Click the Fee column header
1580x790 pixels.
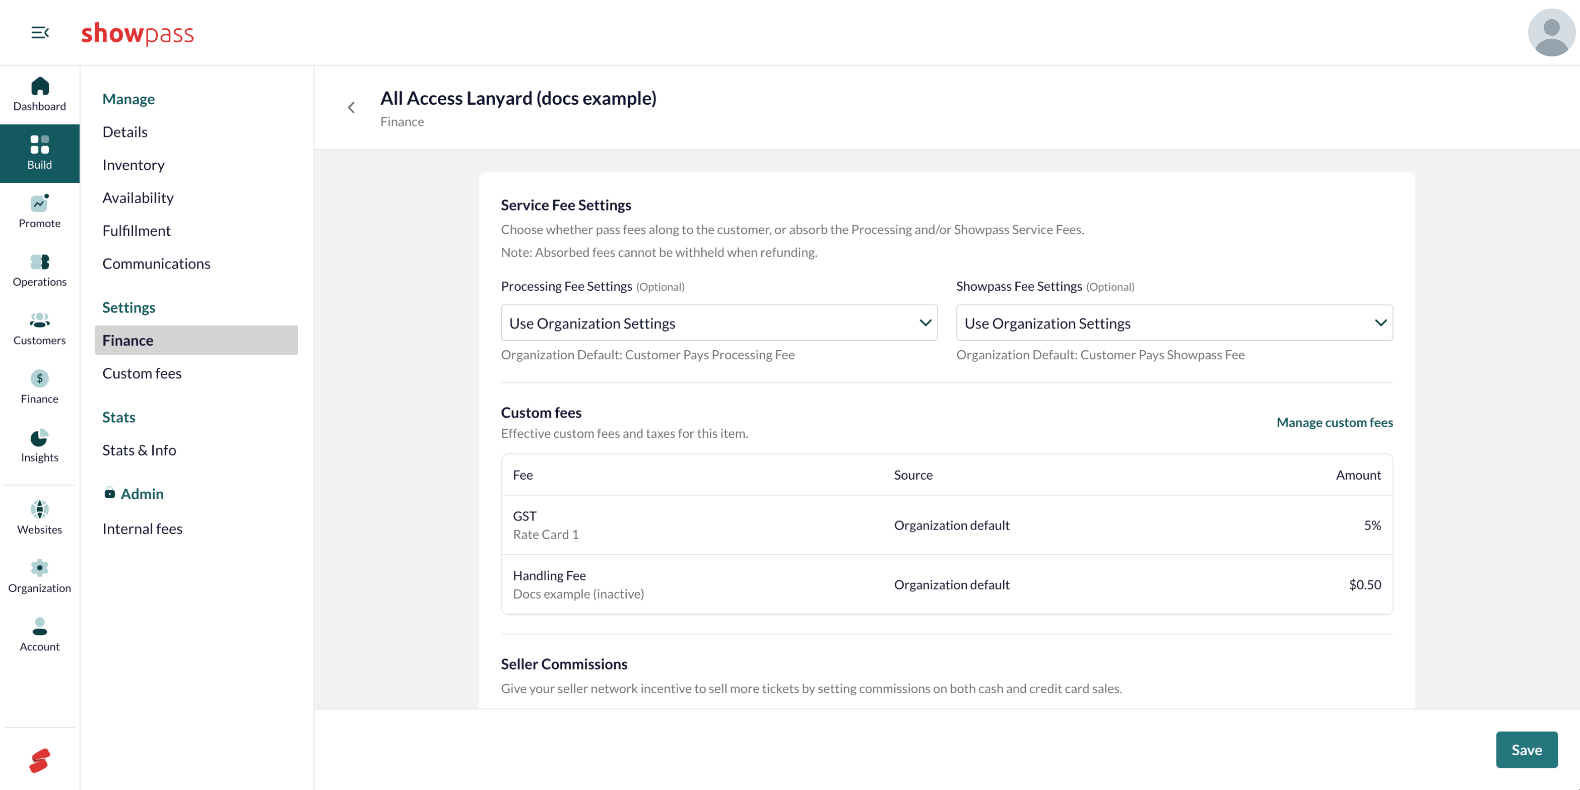click(x=522, y=475)
